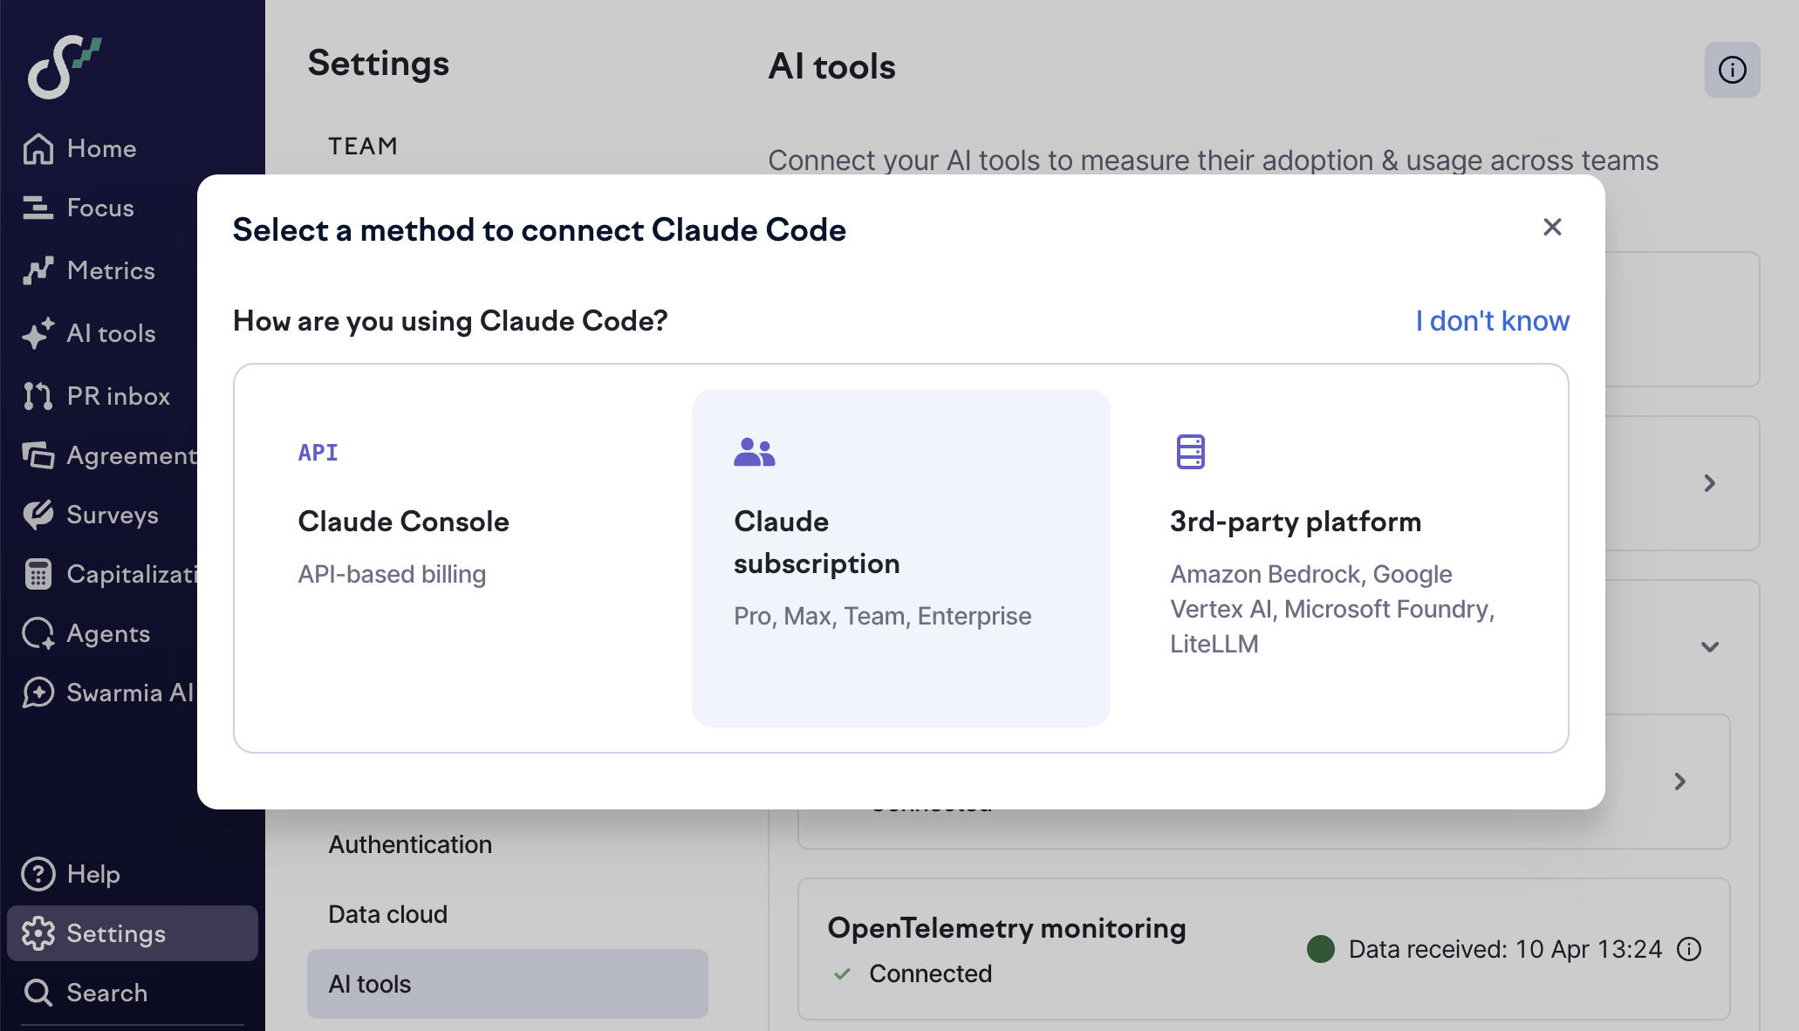1799x1031 pixels.
Task: Click the info button in top-right corner
Action: pyautogui.click(x=1732, y=70)
